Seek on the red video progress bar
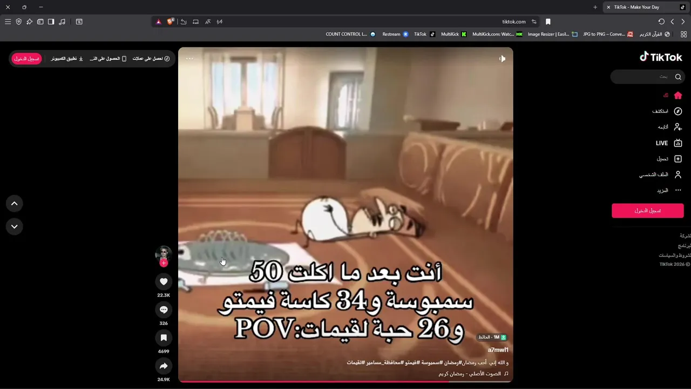The width and height of the screenshot is (691, 389). pos(345,381)
